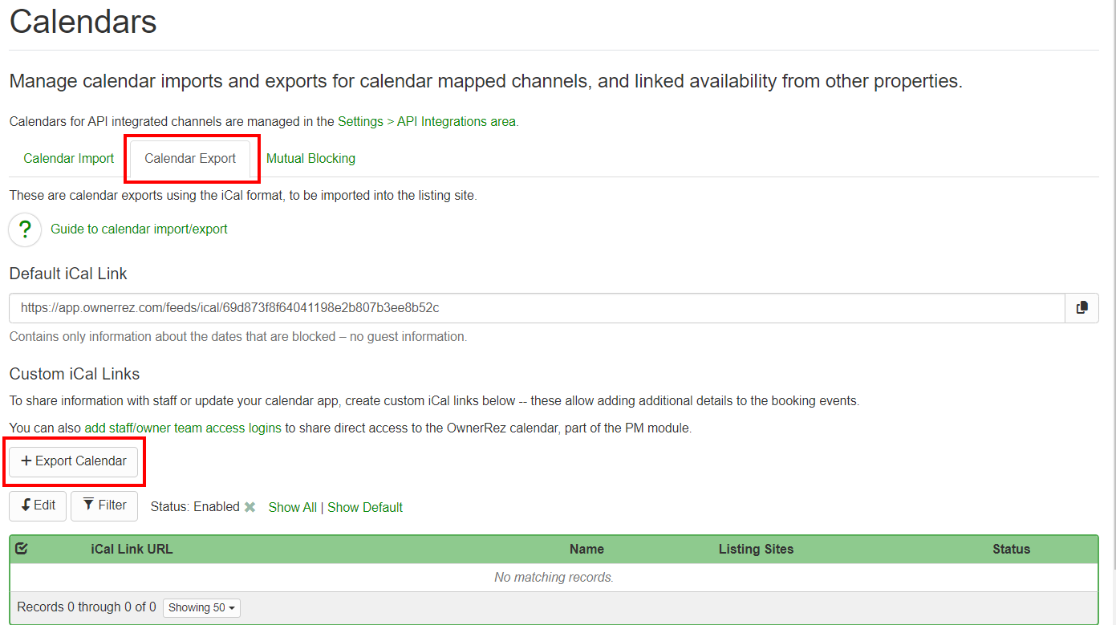The image size is (1116, 625).
Task: Open the Settings > API Integrations area link
Action: [428, 122]
